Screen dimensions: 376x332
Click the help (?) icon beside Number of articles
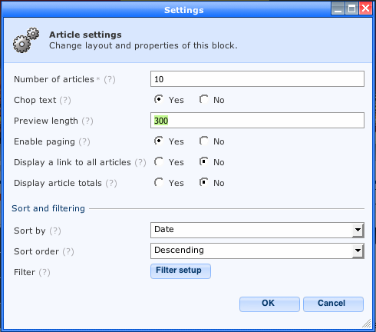tap(110, 79)
